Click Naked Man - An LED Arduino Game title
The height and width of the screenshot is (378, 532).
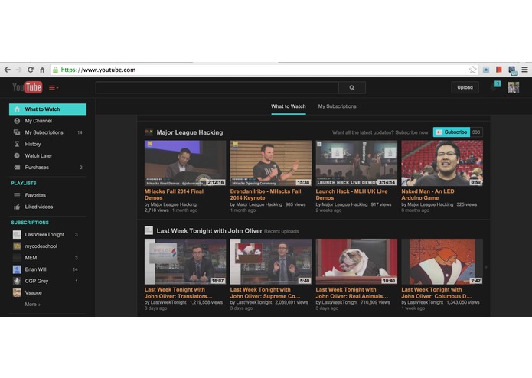tap(428, 194)
